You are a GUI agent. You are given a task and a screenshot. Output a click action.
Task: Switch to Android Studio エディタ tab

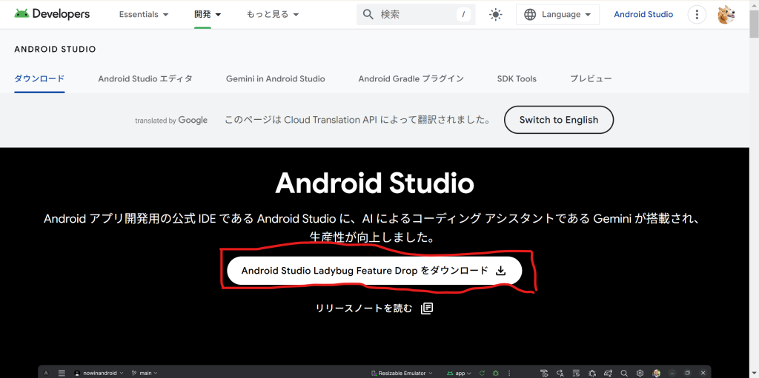coord(145,78)
